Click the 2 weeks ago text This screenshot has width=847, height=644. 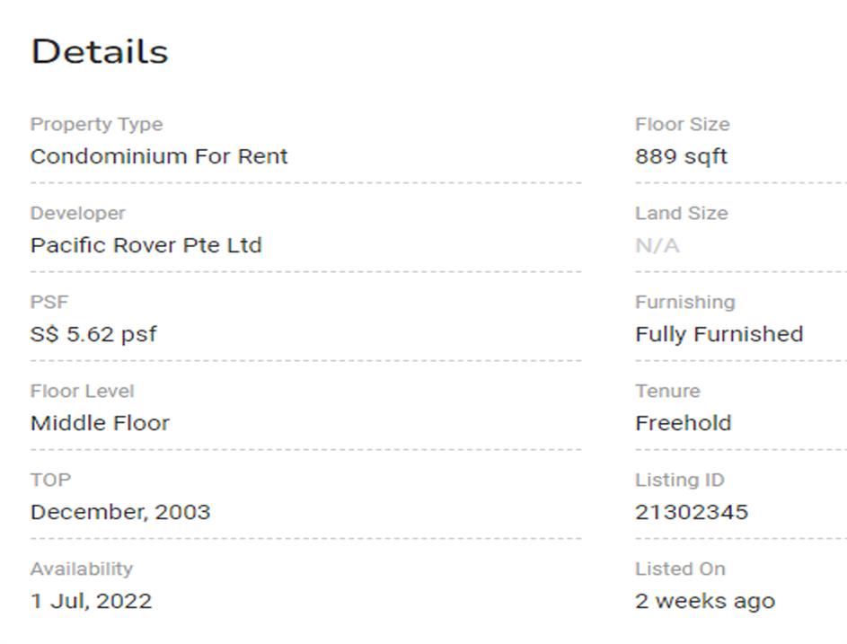click(x=704, y=601)
